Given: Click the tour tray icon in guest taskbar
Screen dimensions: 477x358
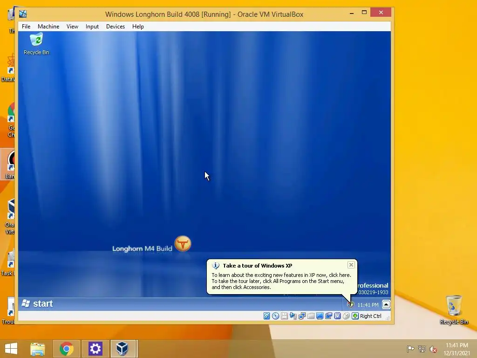Looking at the screenshot, I should point(351,304).
